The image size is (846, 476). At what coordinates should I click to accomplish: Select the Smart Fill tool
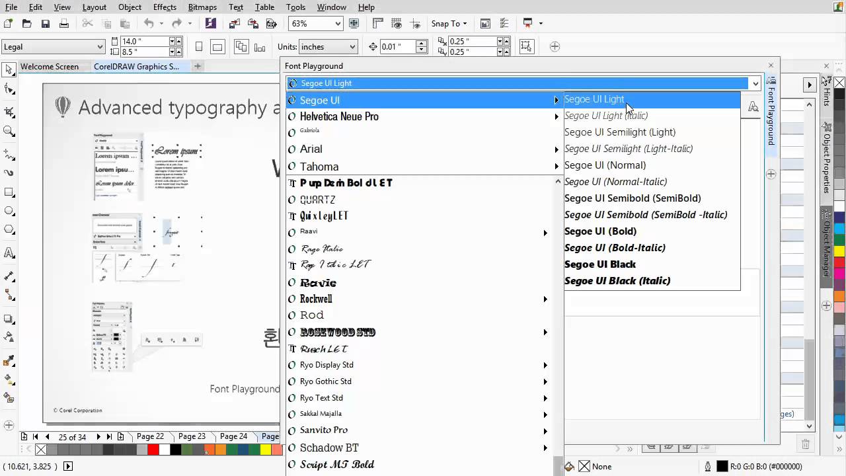coord(9,398)
